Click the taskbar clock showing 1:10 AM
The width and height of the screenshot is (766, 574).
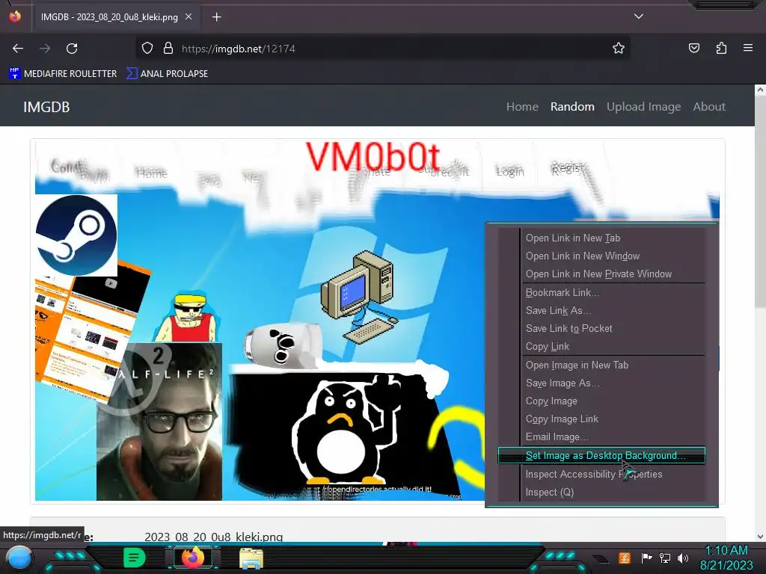726,558
